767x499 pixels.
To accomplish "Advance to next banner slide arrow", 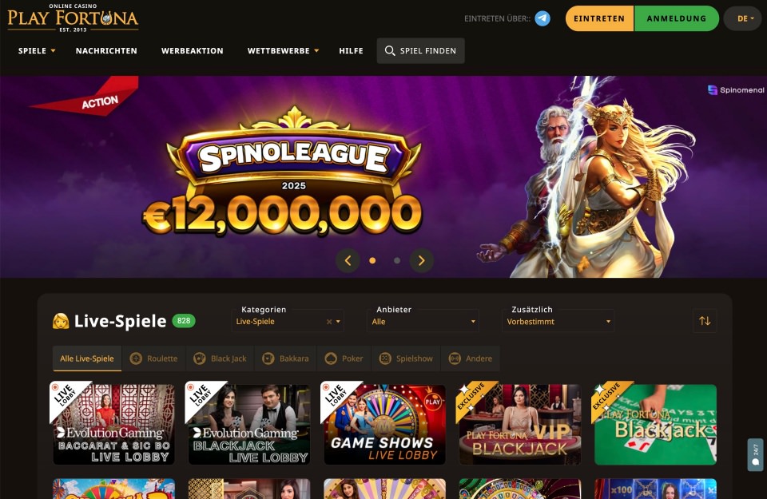I will point(421,260).
